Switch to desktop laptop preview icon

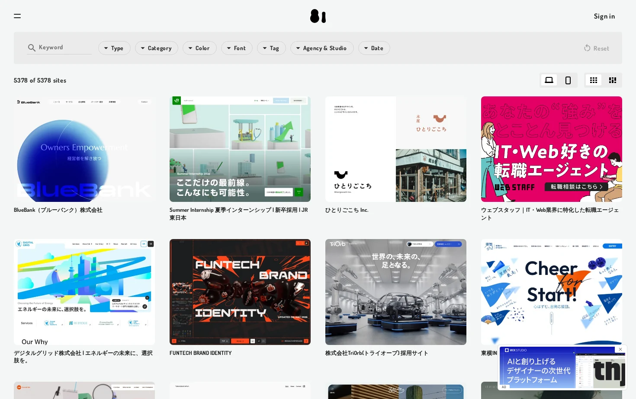[x=549, y=80]
